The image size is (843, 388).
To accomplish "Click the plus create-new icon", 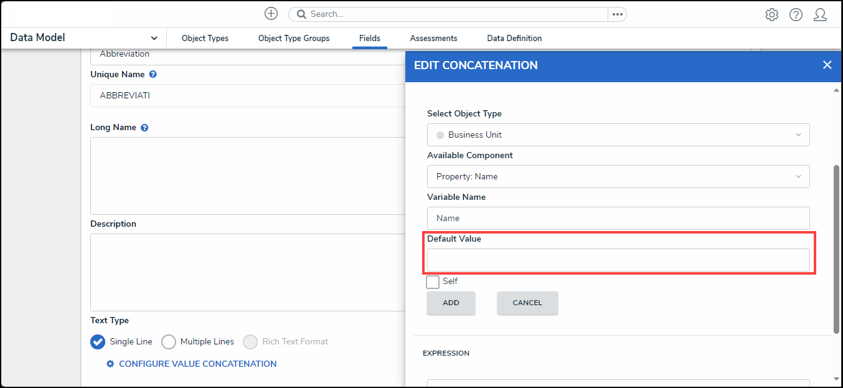I will point(271,14).
